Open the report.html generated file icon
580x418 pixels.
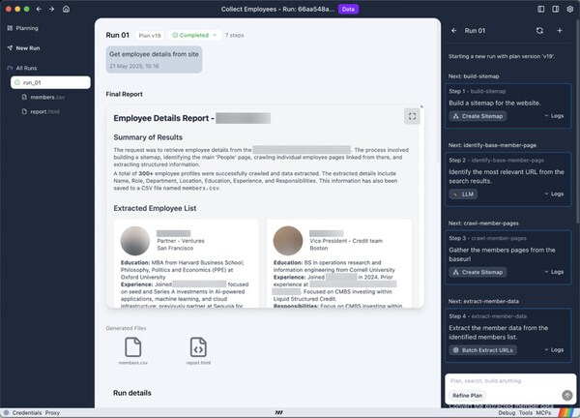[x=196, y=345]
